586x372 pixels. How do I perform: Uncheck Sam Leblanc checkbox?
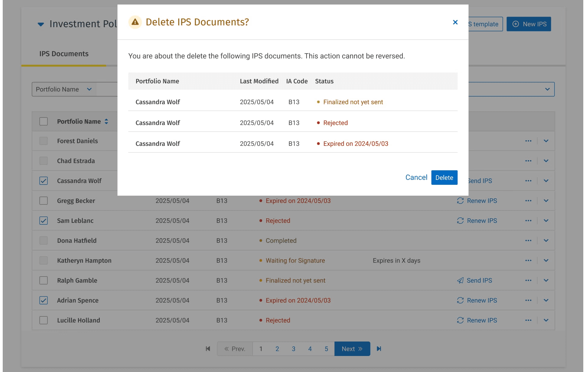click(44, 221)
